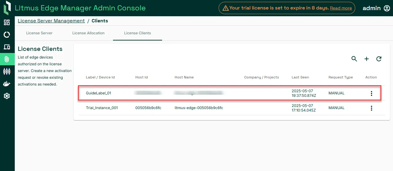
Task: Click MANUAL request type for Trial_Instance_001
Action: click(337, 108)
